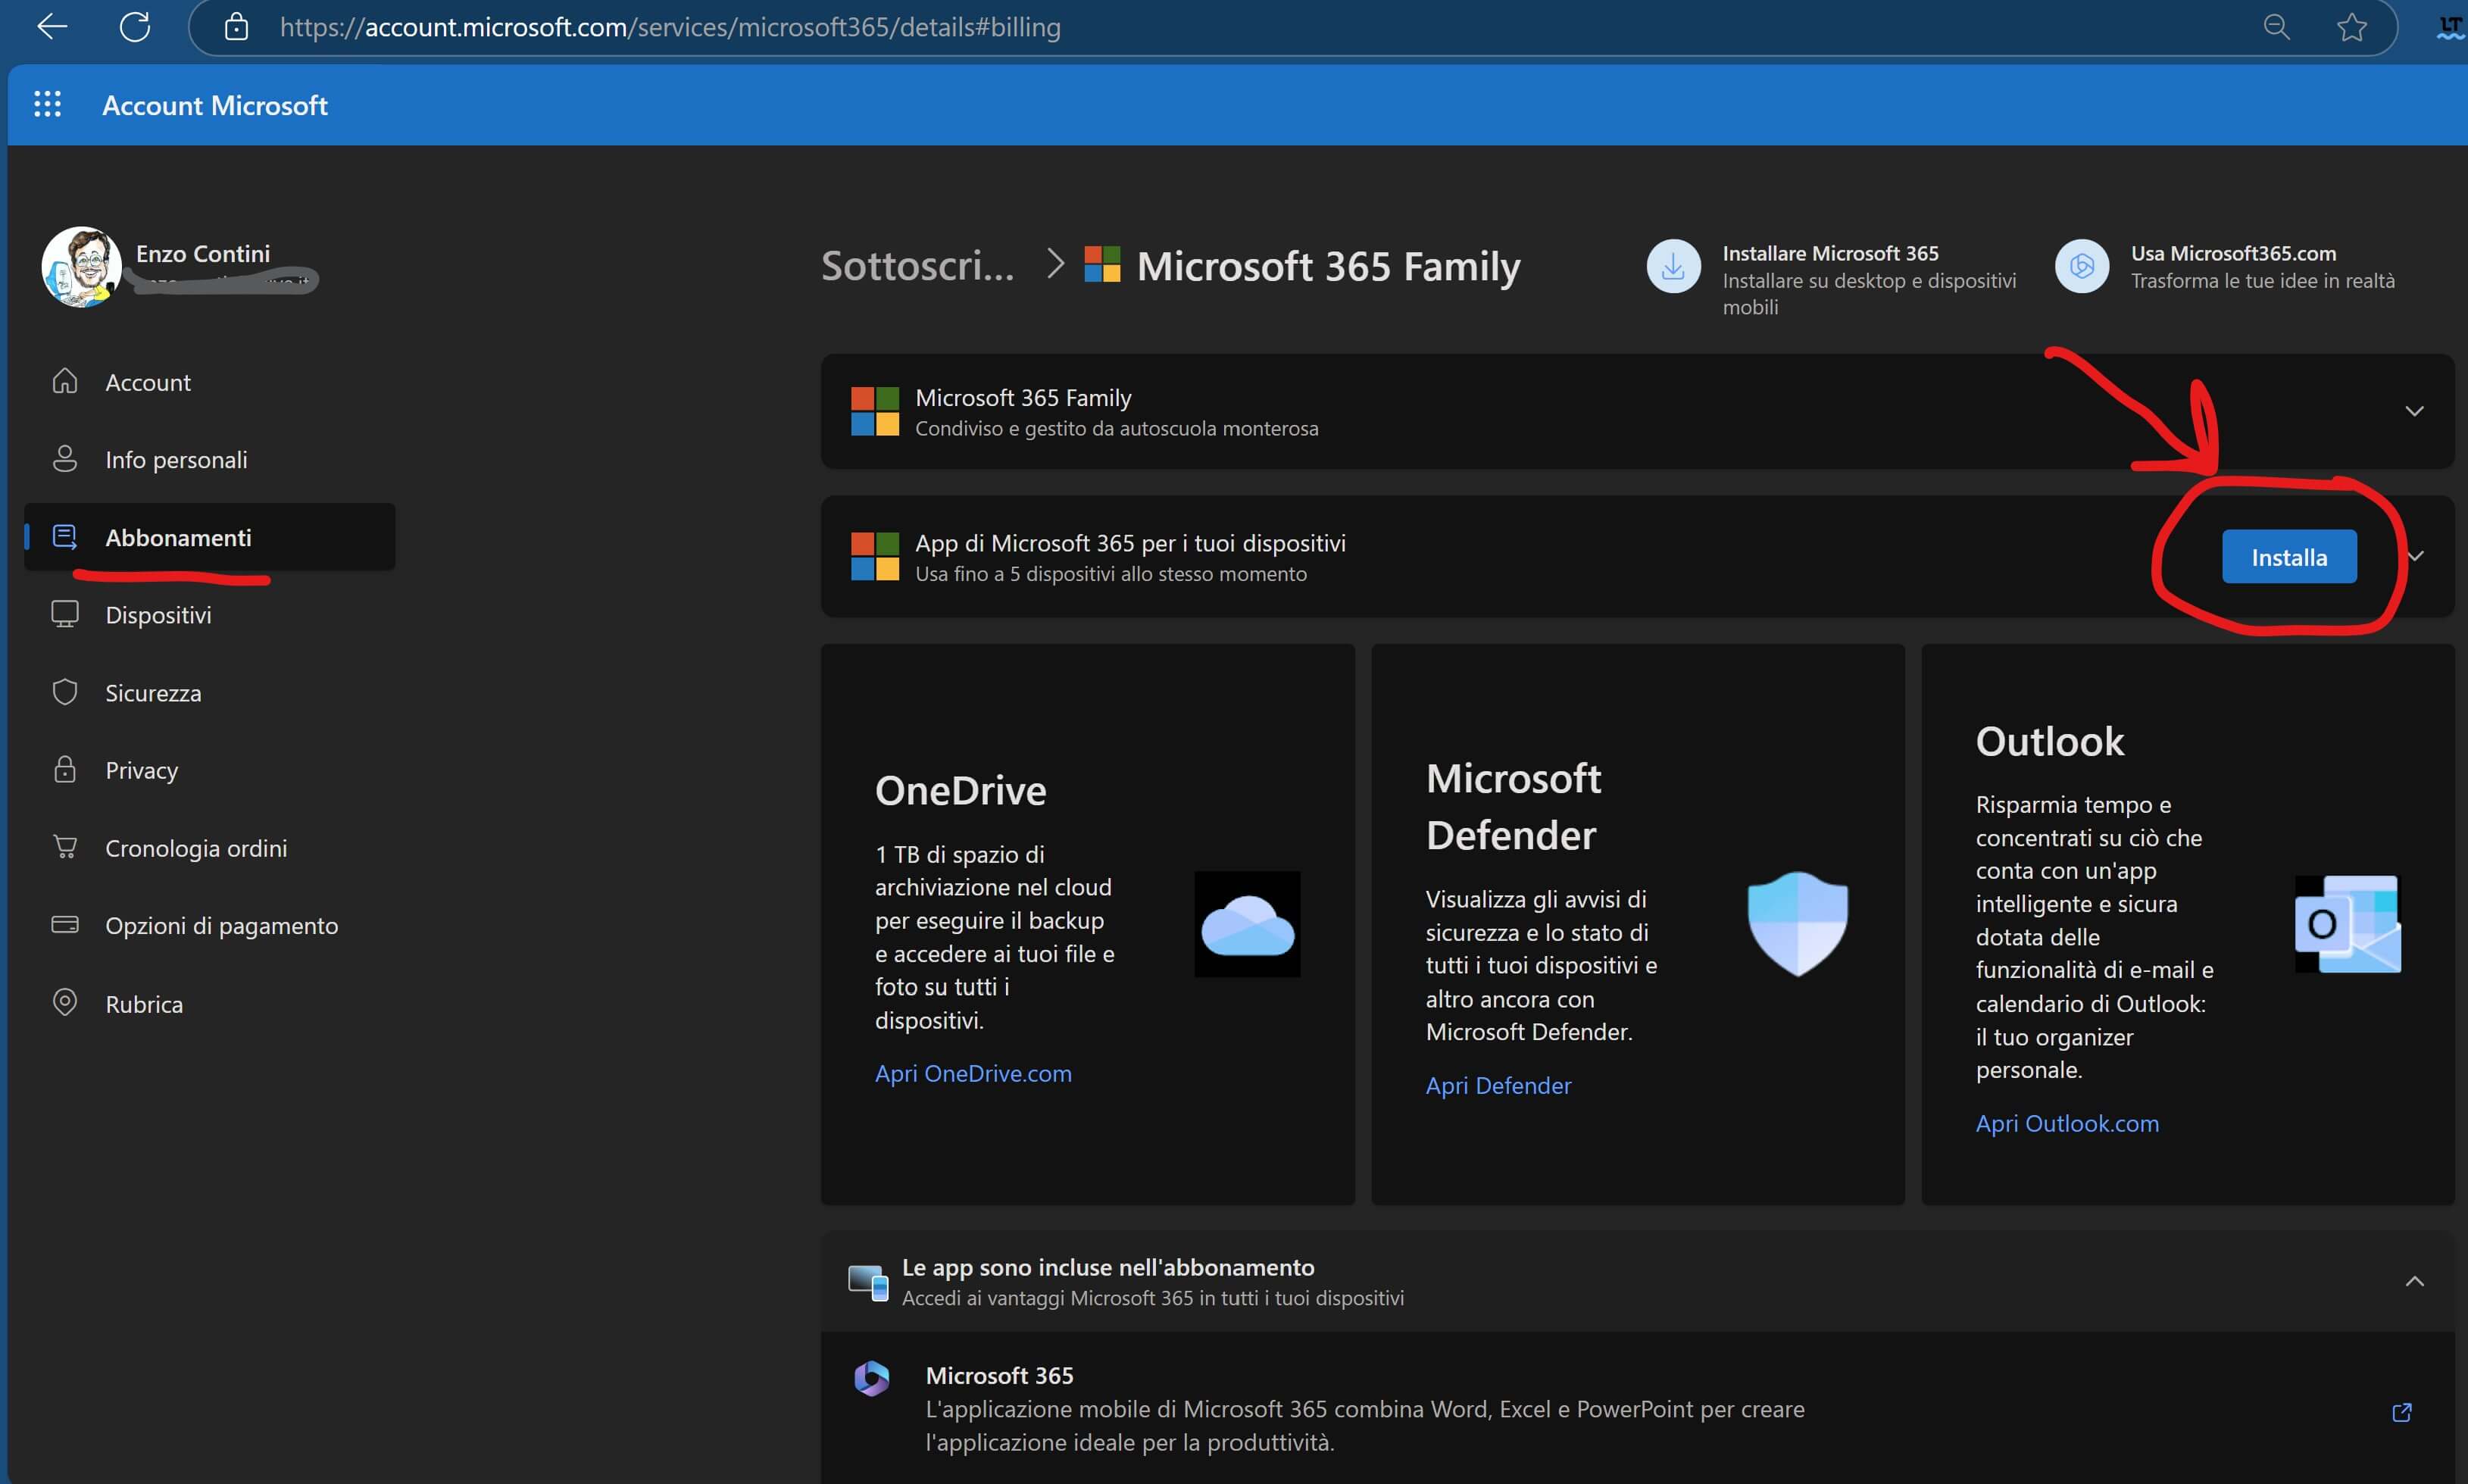Select Opzioni di pagamento menu item
The image size is (2468, 1484).
click(221, 926)
